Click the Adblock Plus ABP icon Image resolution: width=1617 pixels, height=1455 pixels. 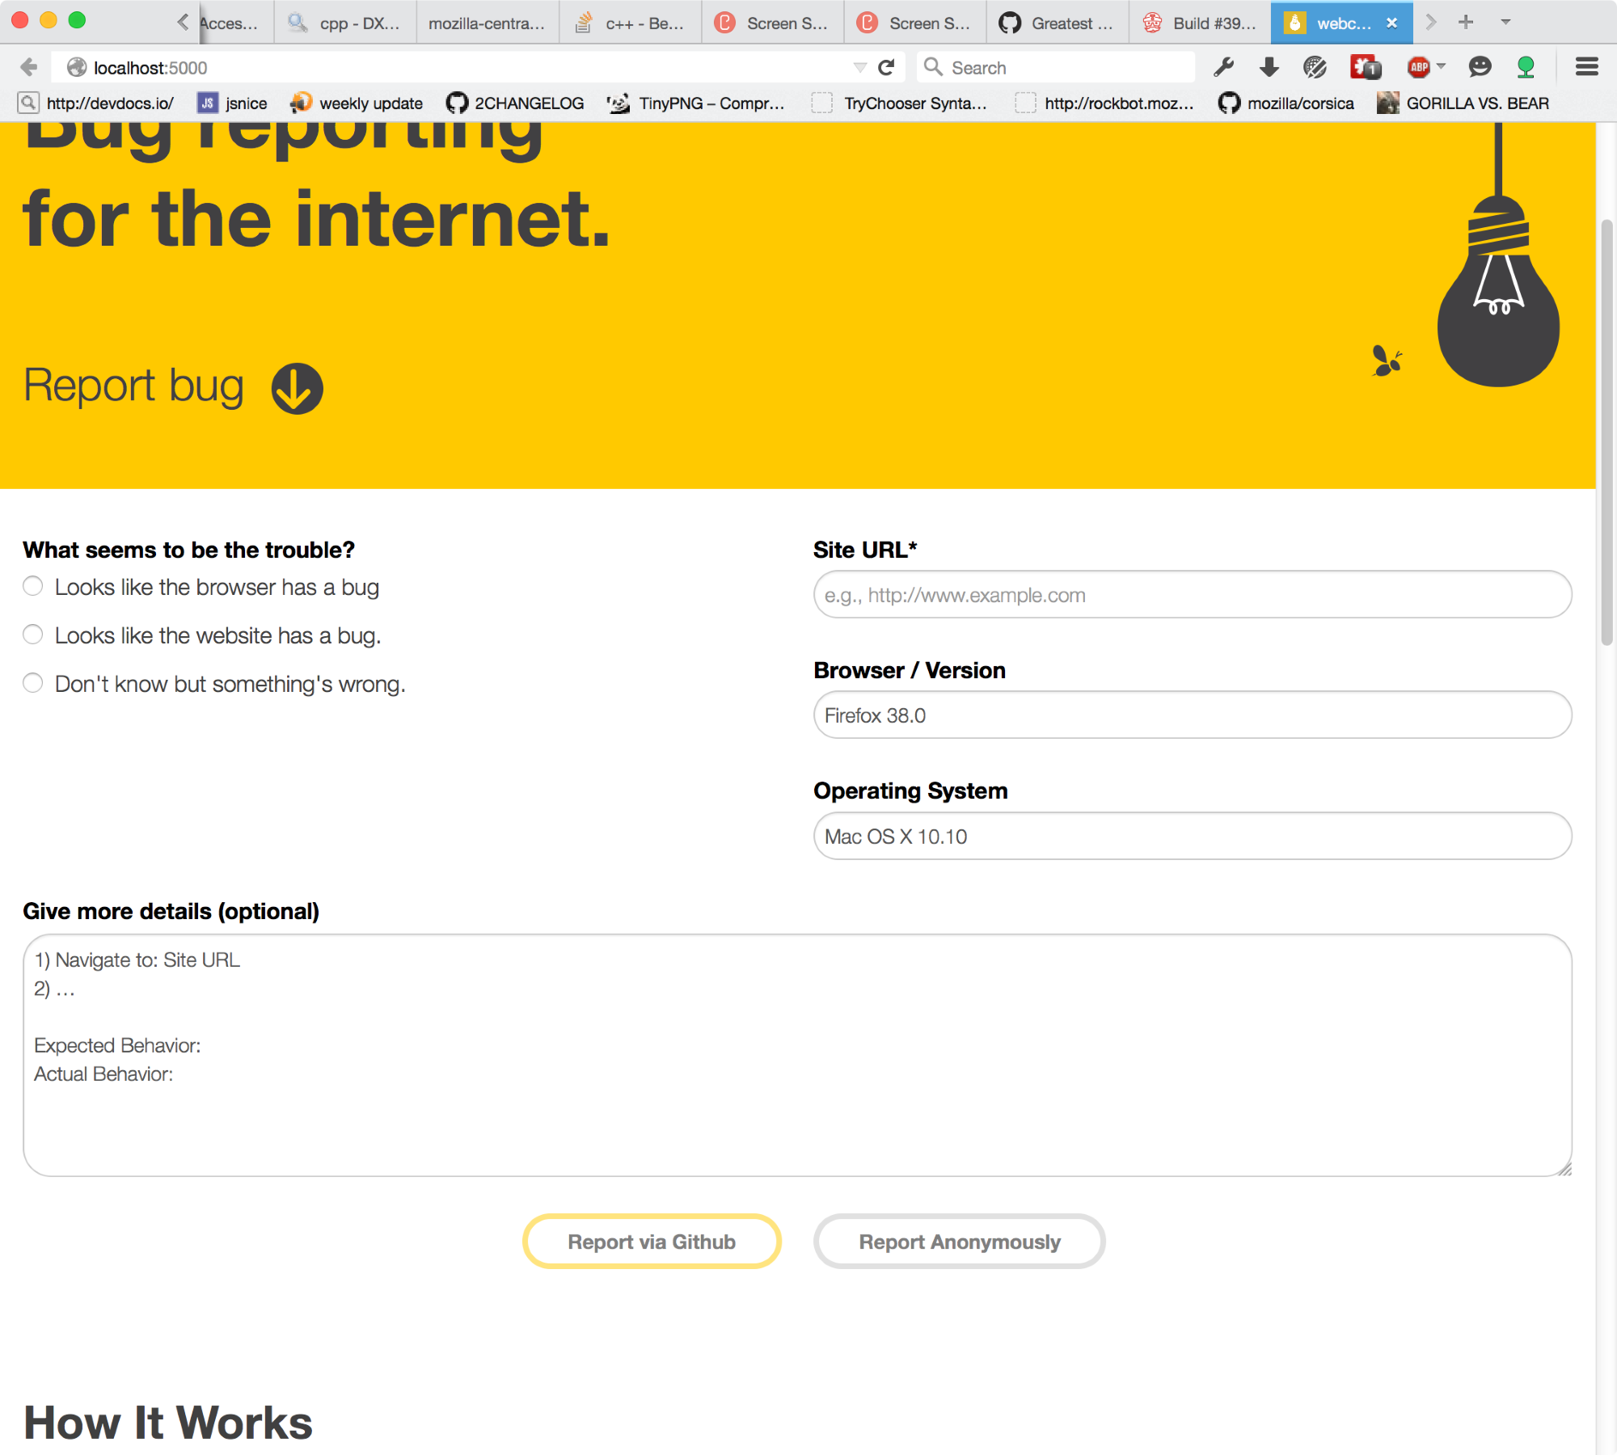pyautogui.click(x=1419, y=67)
